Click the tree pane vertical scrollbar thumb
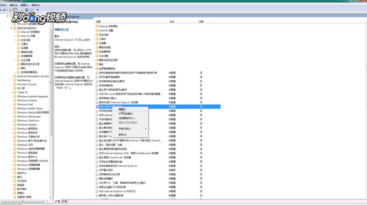 [x=51, y=82]
